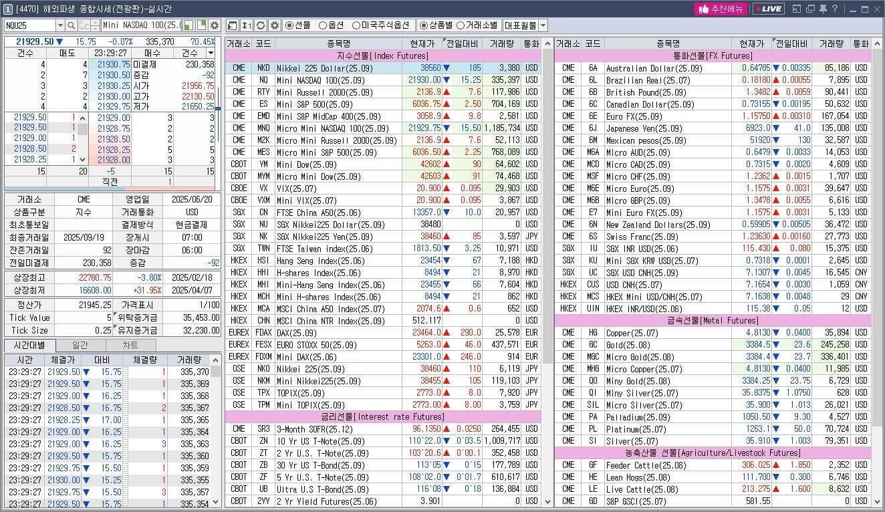
Task: Select the 상품별 radio button
Action: coord(424,25)
